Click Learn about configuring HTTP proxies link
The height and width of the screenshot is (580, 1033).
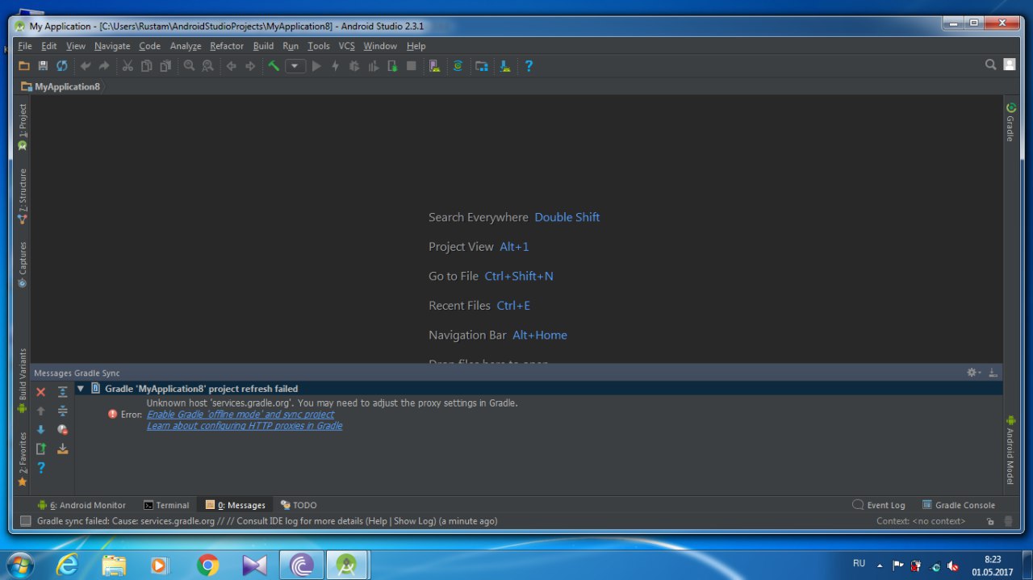[245, 426]
